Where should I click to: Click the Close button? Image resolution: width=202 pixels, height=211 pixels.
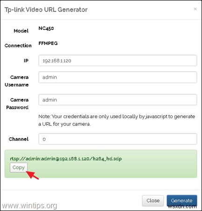[153, 201]
